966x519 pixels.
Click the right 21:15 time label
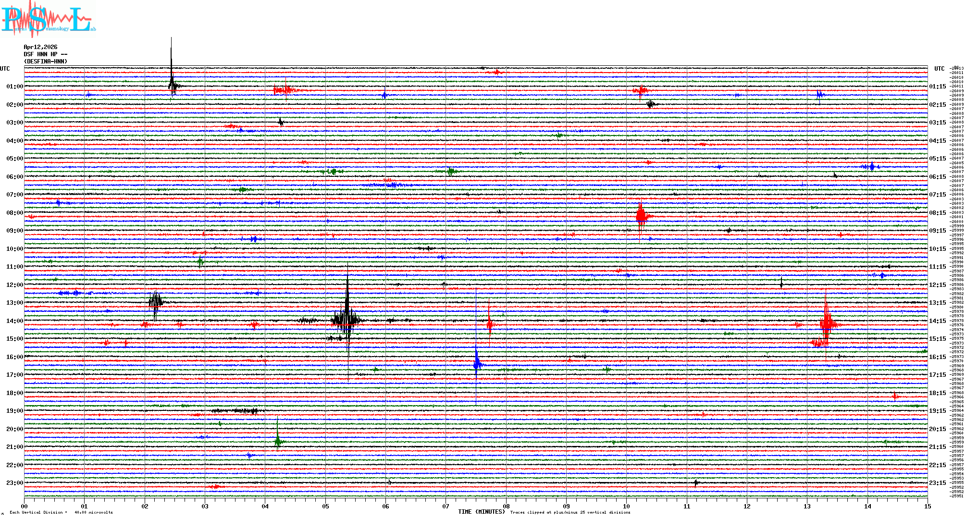937,447
